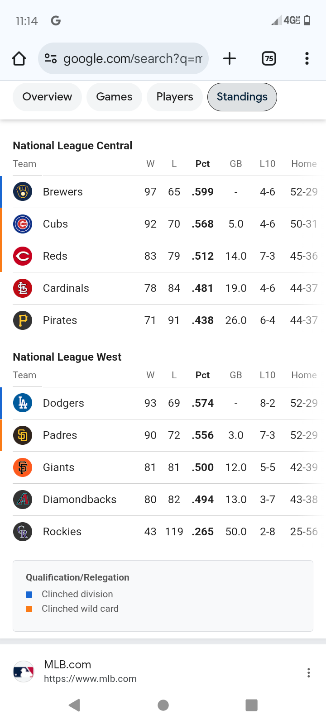This screenshot has width=326, height=724.
Task: Tap the Dodgers team logo
Action: coord(23,403)
